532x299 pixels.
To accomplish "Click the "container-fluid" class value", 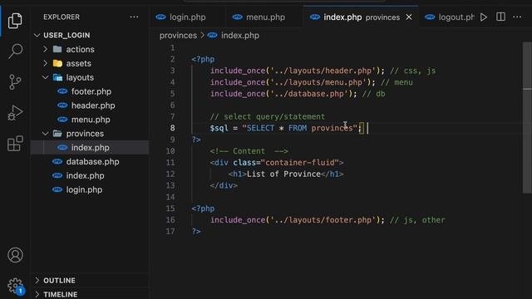I will tap(300, 163).
